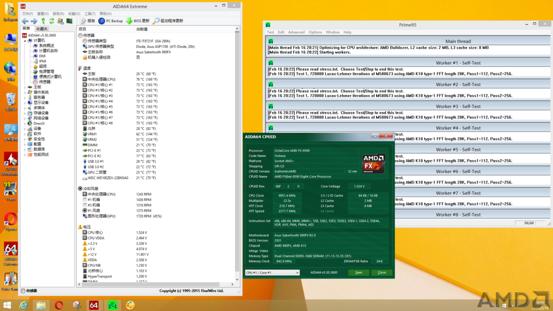553x311 pixels.
Task: Expand the 多媒体 tree node
Action: (25, 108)
